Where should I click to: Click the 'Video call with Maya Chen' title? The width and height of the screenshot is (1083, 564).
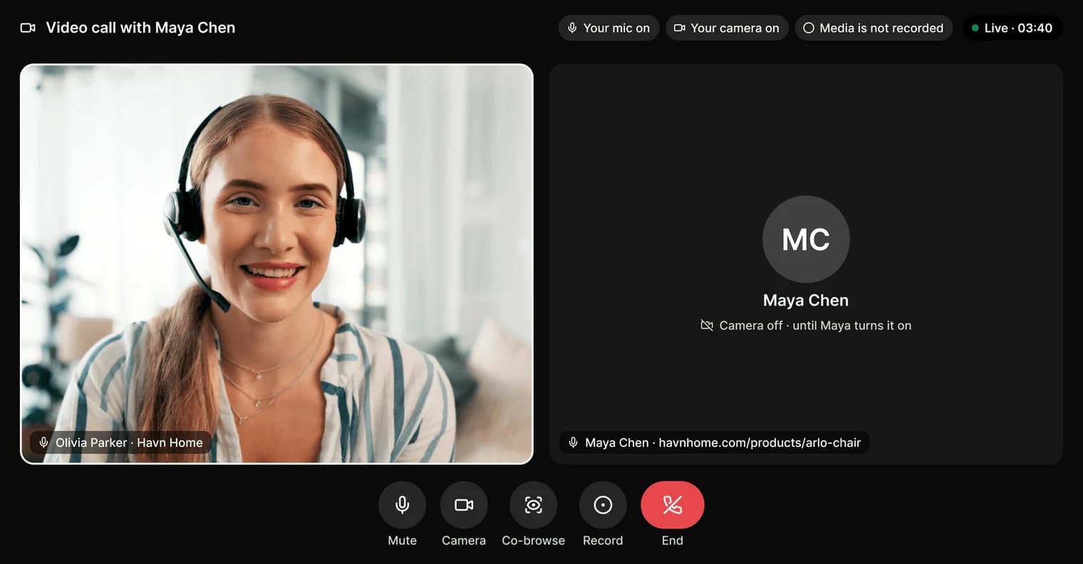(140, 28)
